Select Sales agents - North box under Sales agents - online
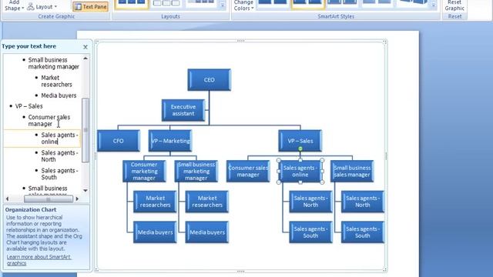Viewport: 493px width, 277px height. [x=310, y=202]
